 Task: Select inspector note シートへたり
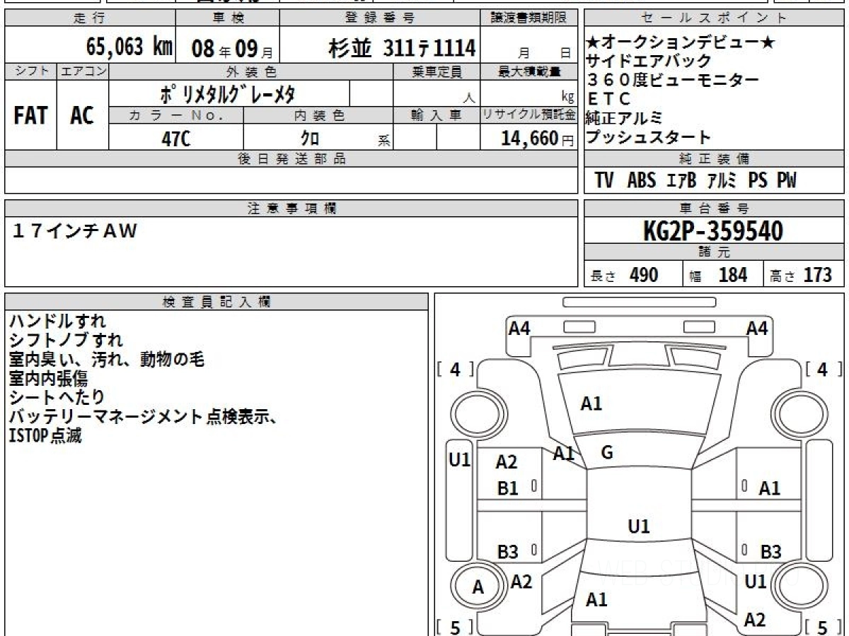pyautogui.click(x=57, y=398)
